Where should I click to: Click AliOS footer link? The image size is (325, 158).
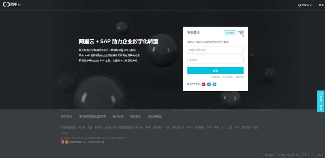click(189, 128)
